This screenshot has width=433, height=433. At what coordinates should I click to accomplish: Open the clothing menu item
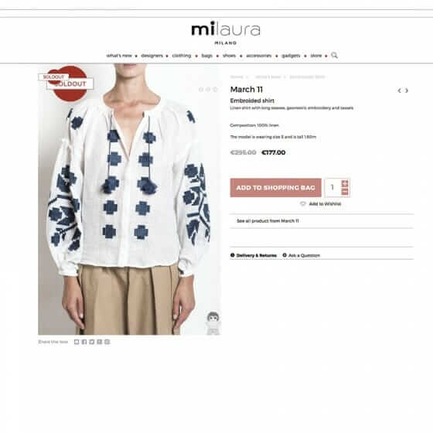(182, 56)
